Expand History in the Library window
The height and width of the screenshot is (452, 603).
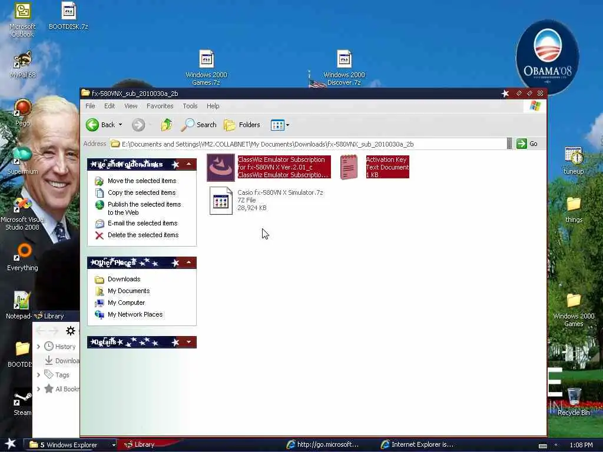click(38, 347)
